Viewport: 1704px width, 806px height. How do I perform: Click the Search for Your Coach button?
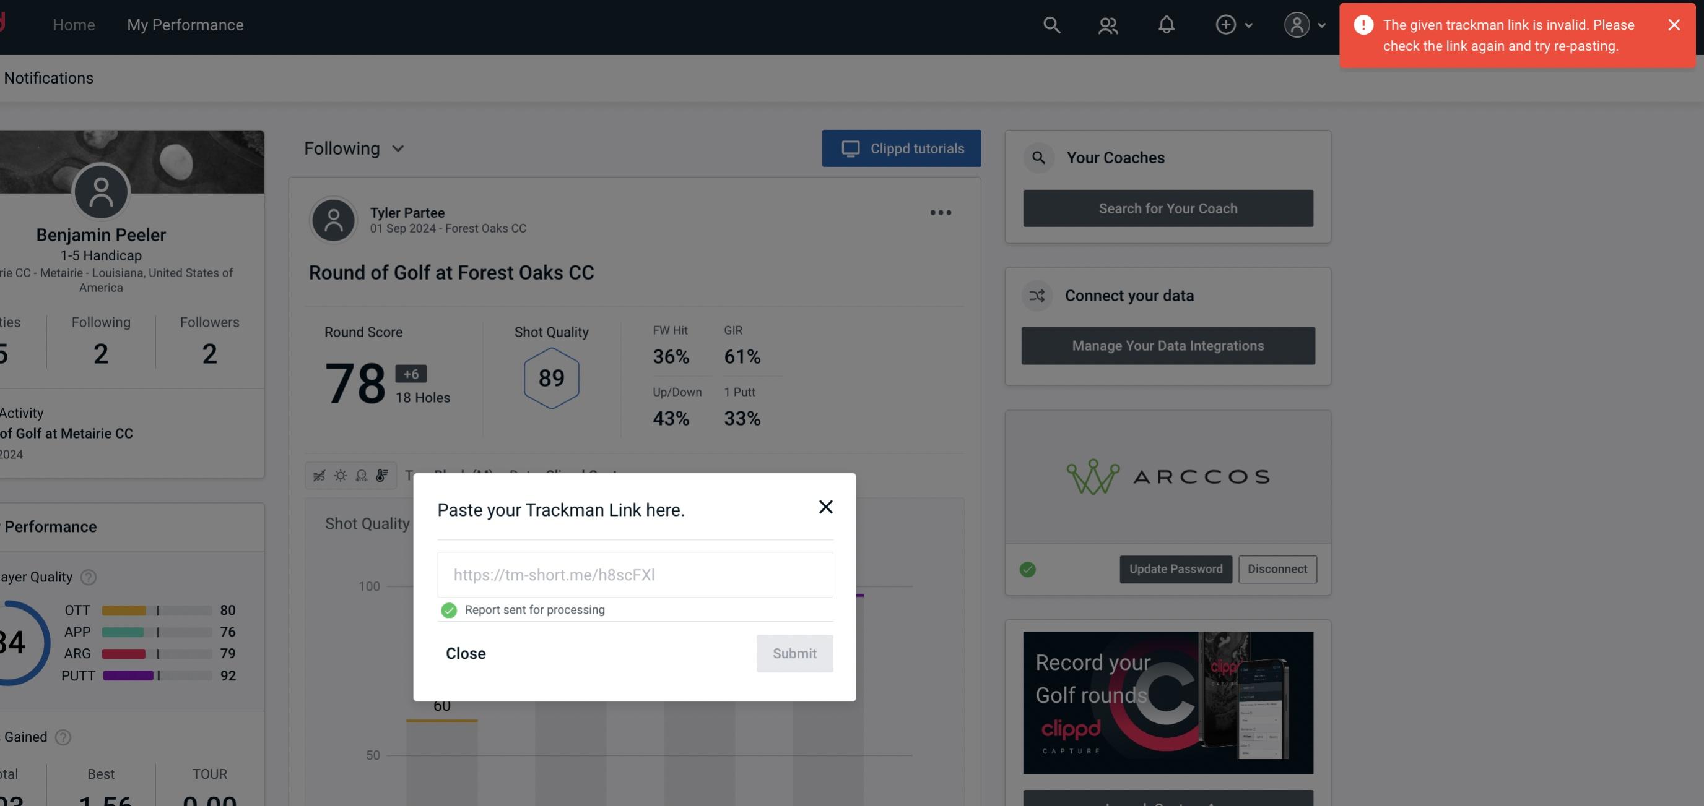click(1168, 207)
